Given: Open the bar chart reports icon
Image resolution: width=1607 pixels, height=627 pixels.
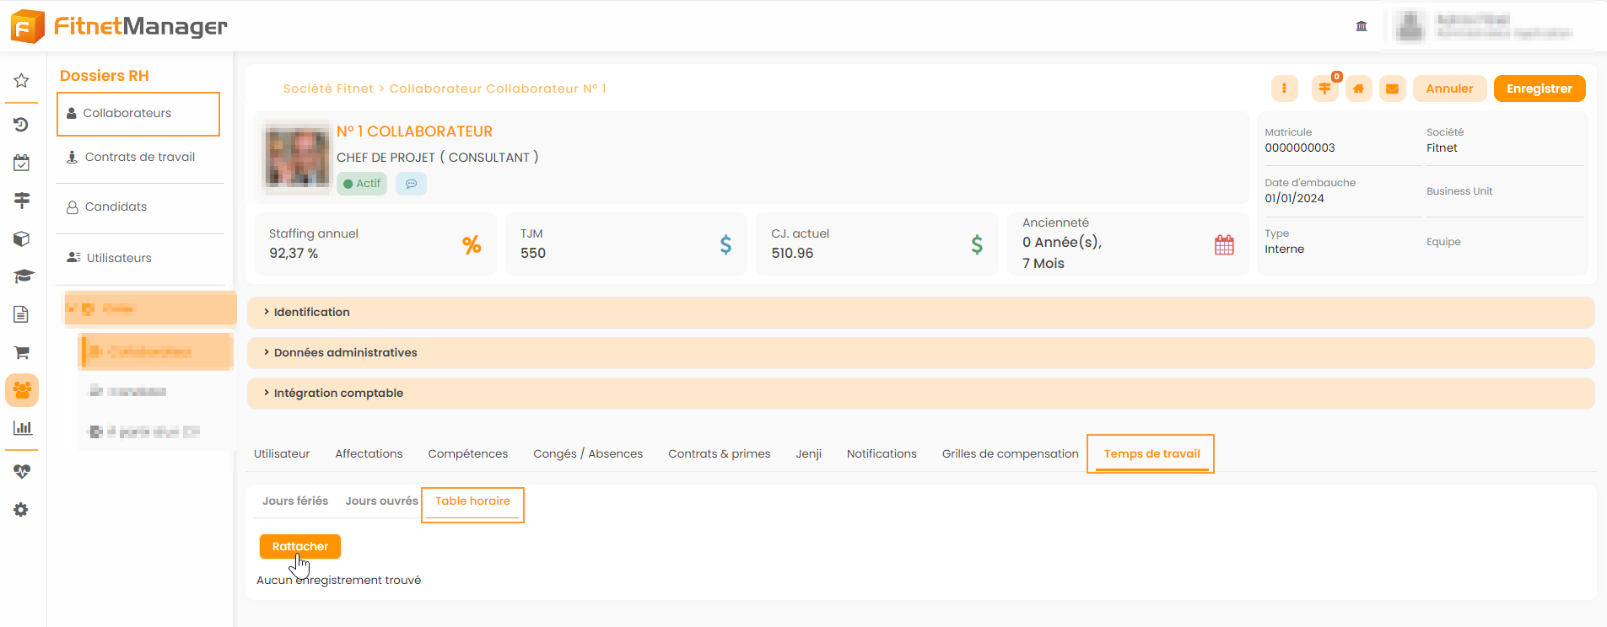Looking at the screenshot, I should tap(22, 428).
